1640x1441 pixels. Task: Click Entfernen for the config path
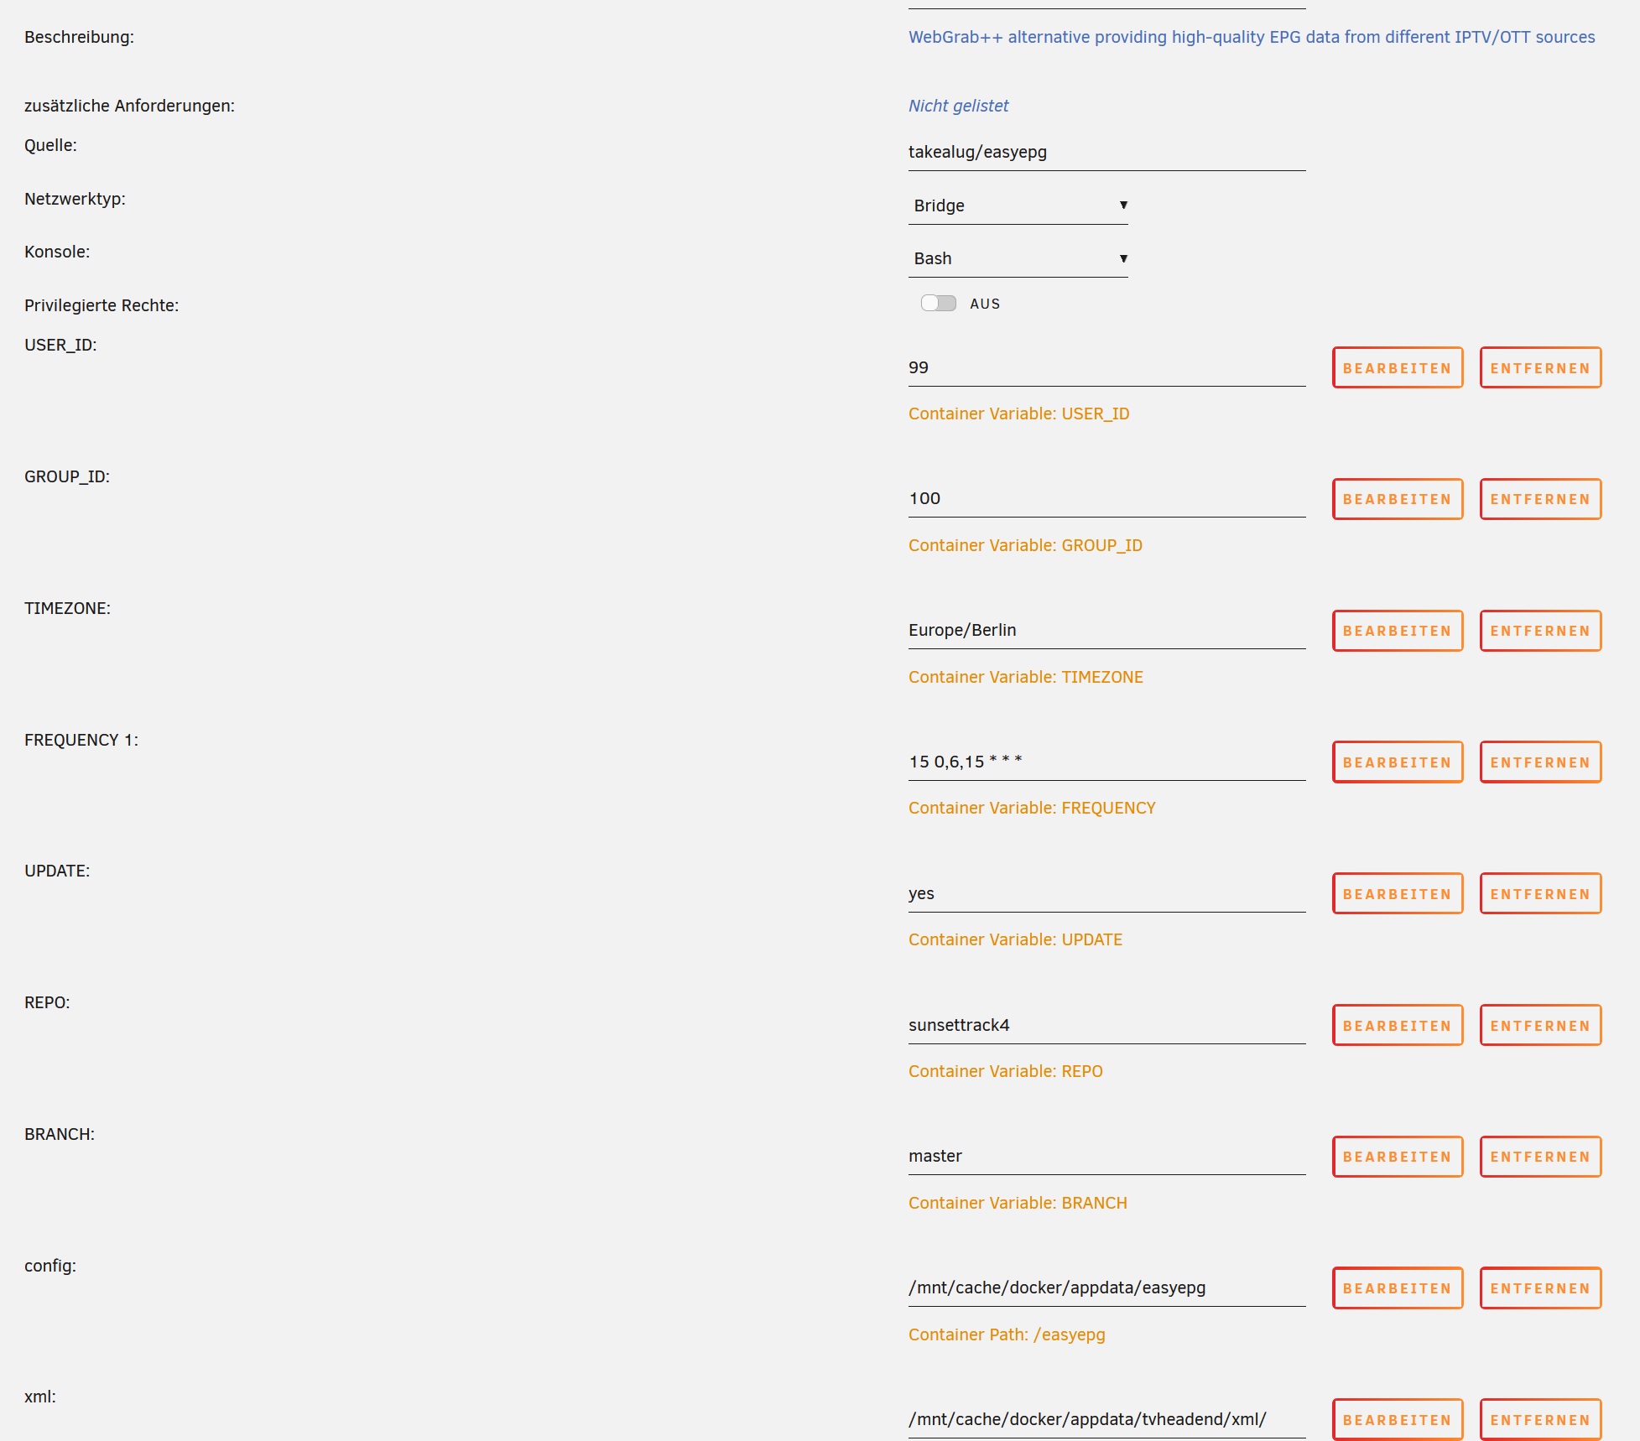1540,1288
